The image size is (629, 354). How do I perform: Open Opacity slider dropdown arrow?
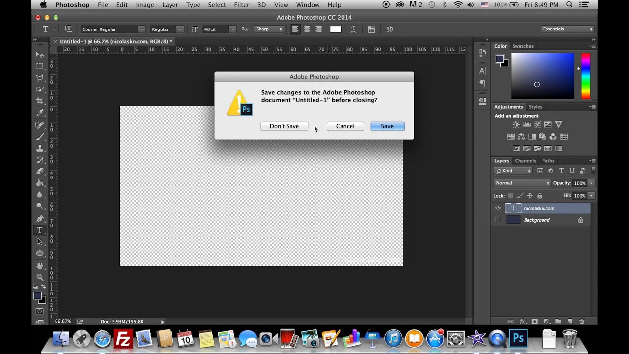coord(591,183)
